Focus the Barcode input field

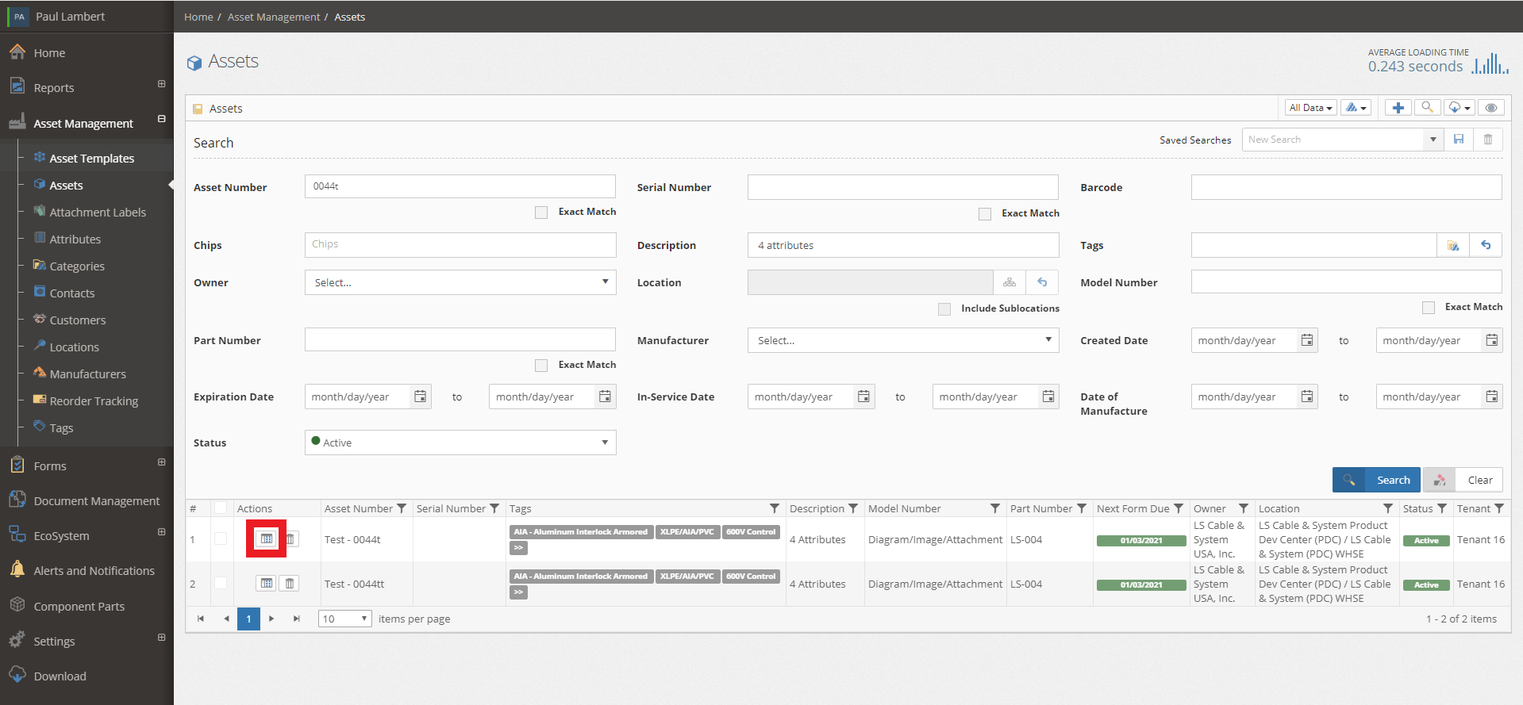coord(1346,187)
